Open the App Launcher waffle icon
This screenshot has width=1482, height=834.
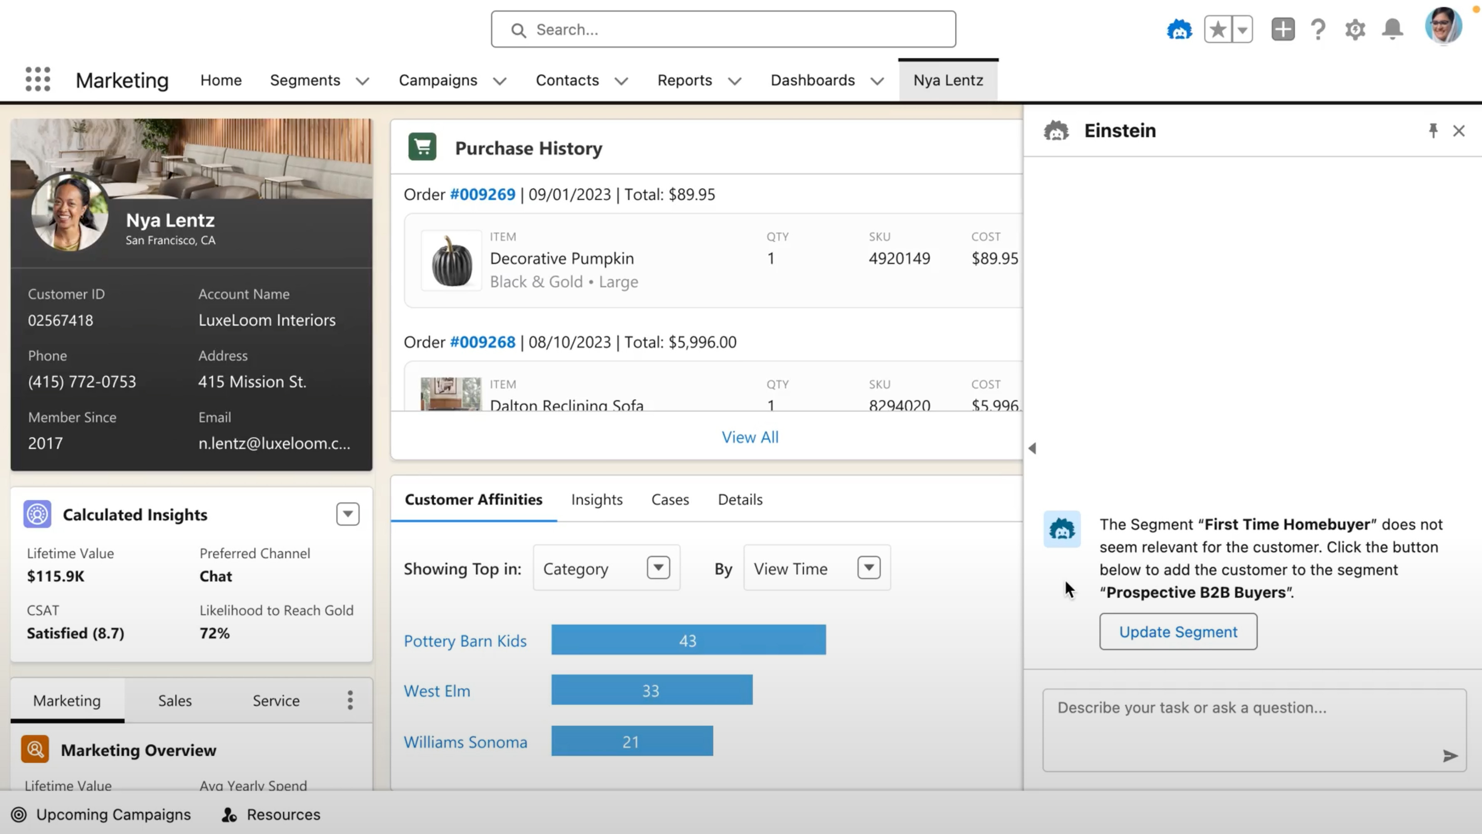tap(37, 79)
